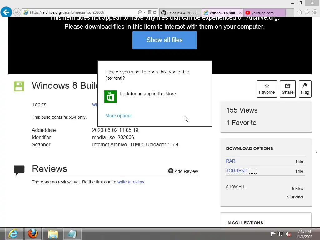Click 'Internet Archive HTML5 Uploader 1.6.4' text

coord(135,144)
